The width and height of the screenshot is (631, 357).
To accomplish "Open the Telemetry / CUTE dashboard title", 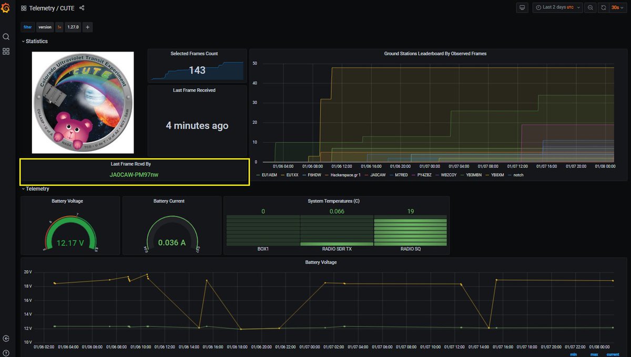I will [52, 8].
